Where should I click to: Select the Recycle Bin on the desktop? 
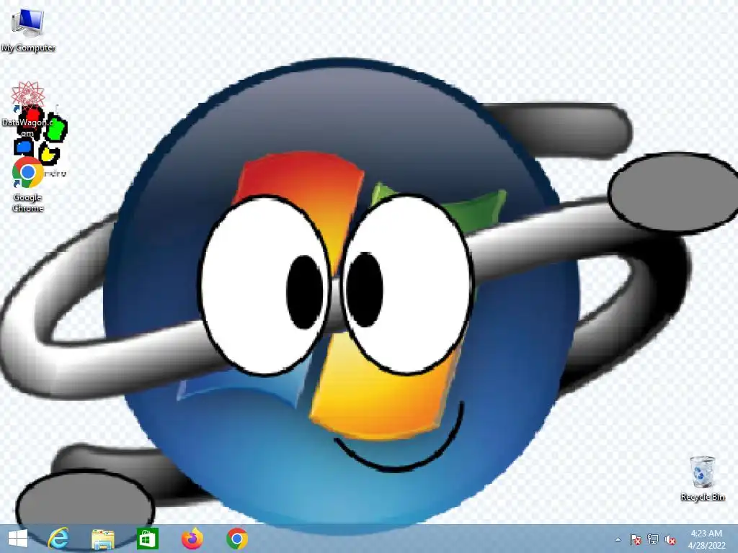click(702, 479)
